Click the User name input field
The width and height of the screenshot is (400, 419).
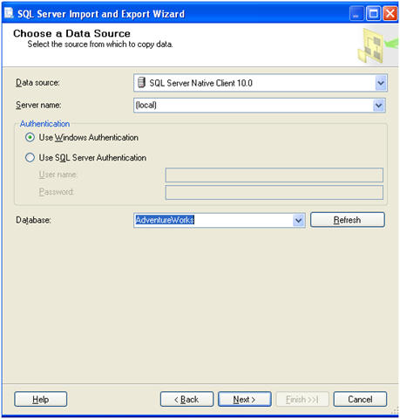[275, 175]
